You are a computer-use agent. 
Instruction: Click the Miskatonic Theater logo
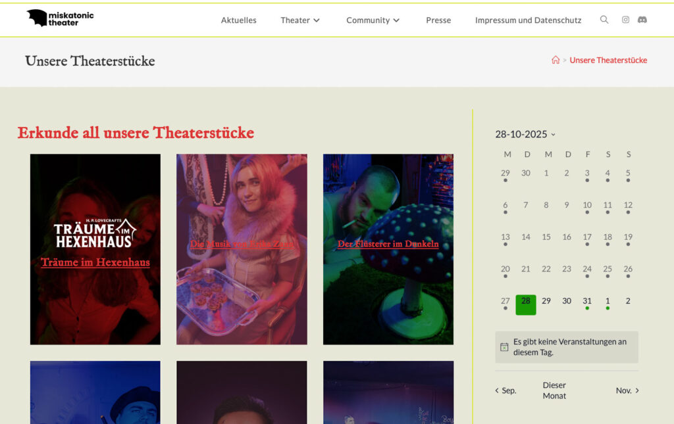[60, 18]
